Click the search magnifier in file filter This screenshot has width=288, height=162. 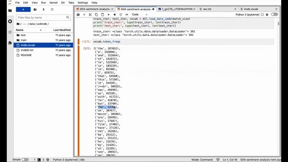67,18
